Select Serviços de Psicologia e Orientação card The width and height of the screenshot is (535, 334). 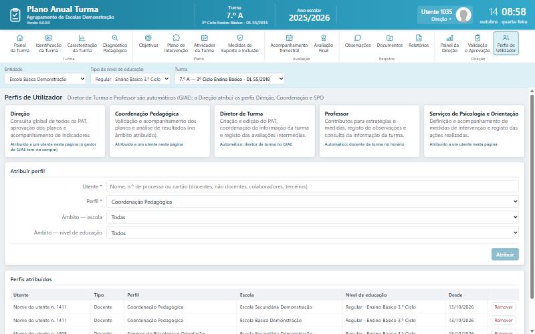tap(474, 131)
